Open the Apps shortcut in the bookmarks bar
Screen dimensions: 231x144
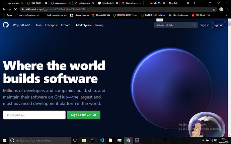point(7,15)
